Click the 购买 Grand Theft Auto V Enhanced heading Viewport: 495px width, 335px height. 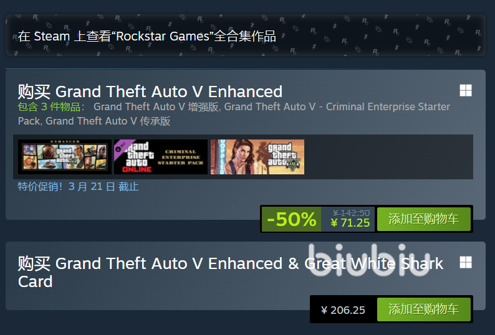[x=150, y=92]
